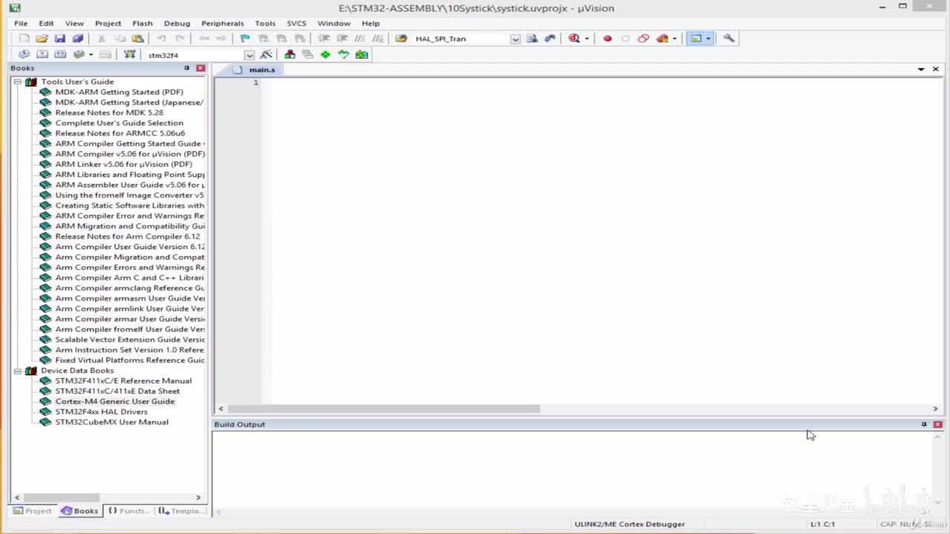Viewport: 950px width, 534px height.
Task: Kill all breakpoints using the toolbar icon
Action: coord(662,39)
